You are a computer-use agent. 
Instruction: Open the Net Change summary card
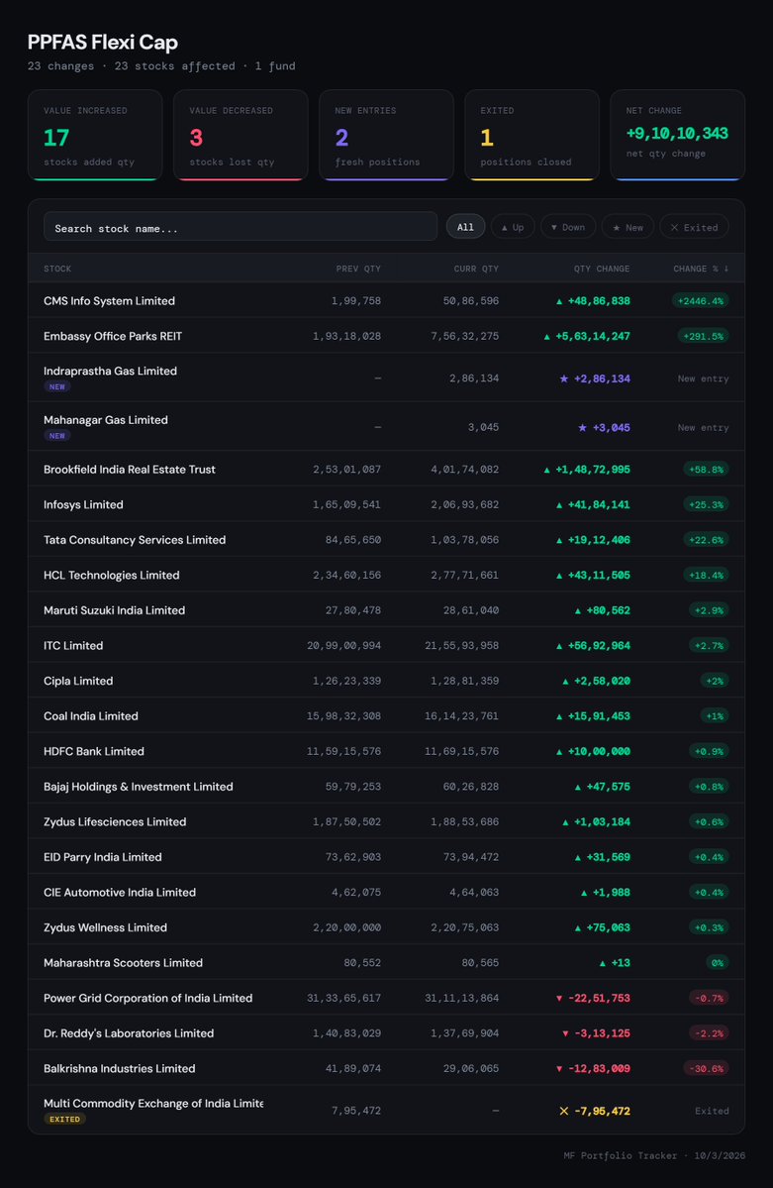(678, 135)
